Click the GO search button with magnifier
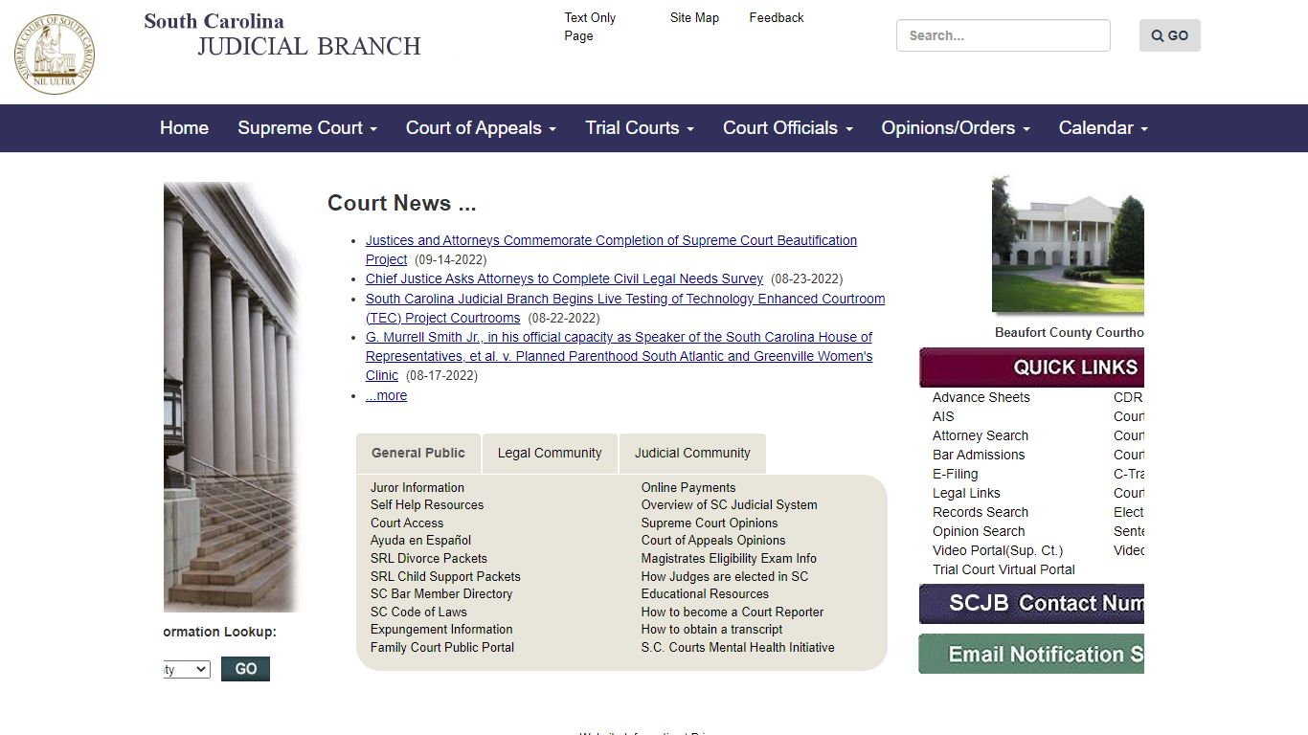This screenshot has width=1308, height=735. coord(1169,35)
